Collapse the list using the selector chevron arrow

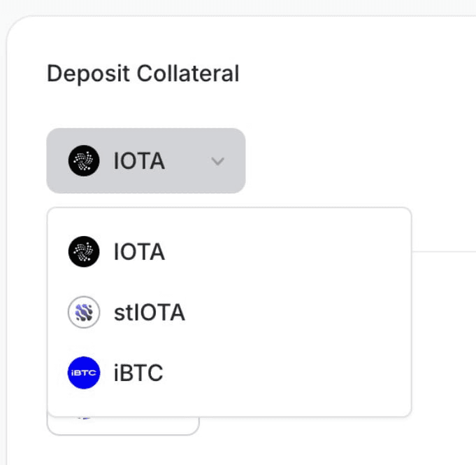point(217,161)
